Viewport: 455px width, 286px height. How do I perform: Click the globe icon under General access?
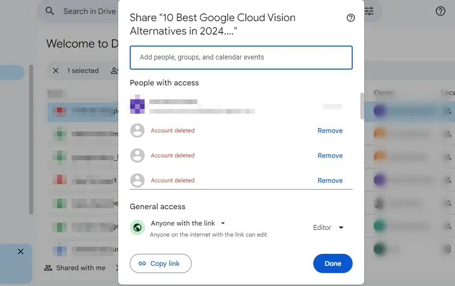tap(137, 227)
